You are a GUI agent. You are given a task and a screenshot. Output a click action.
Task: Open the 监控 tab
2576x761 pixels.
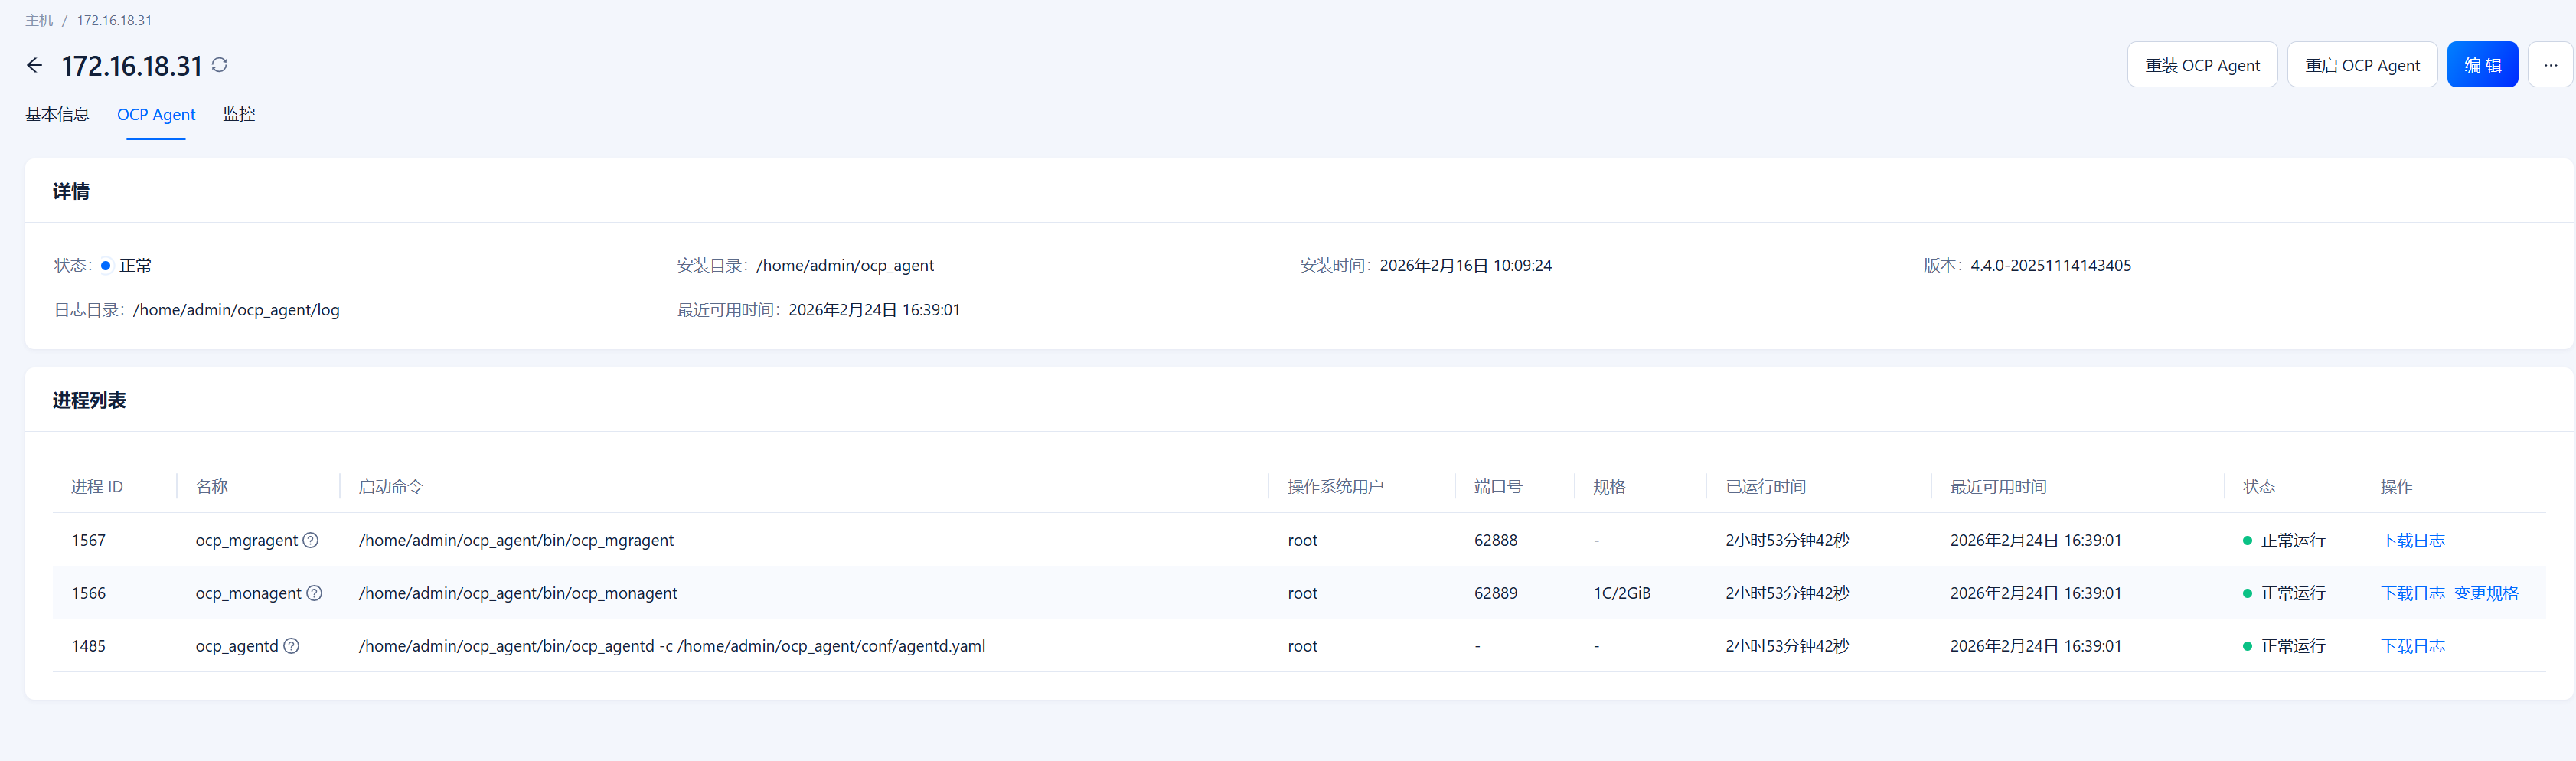[x=239, y=115]
